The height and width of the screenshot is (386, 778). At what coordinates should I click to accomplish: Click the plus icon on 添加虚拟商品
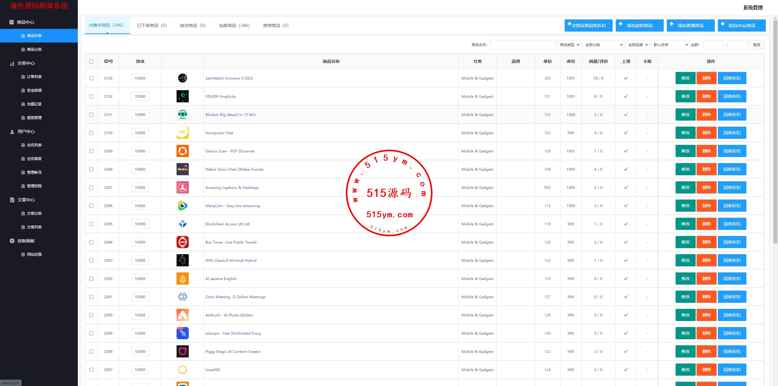coord(621,24)
